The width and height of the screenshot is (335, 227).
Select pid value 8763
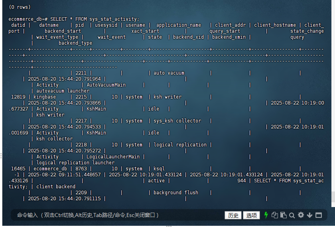coord(81,169)
